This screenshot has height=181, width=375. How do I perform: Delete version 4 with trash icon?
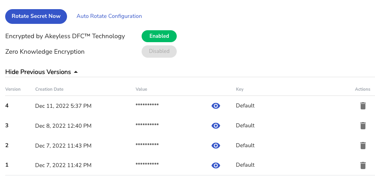pos(363,106)
